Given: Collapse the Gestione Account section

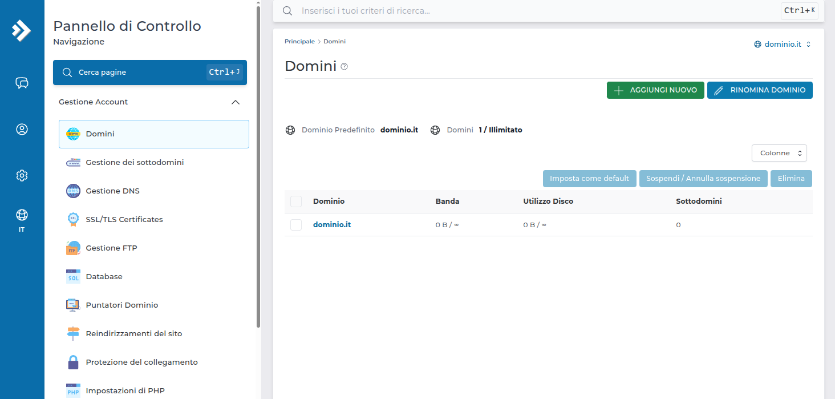Looking at the screenshot, I should click(x=235, y=102).
